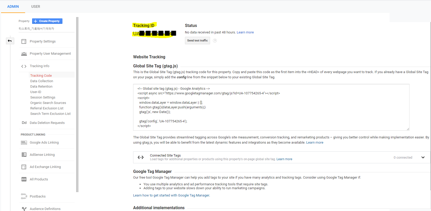Open Postbacks
Image resolution: width=431 pixels, height=211 pixels.
[x=38, y=196]
